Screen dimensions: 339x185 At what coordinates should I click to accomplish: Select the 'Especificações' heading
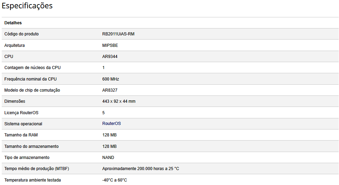tap(27, 6)
